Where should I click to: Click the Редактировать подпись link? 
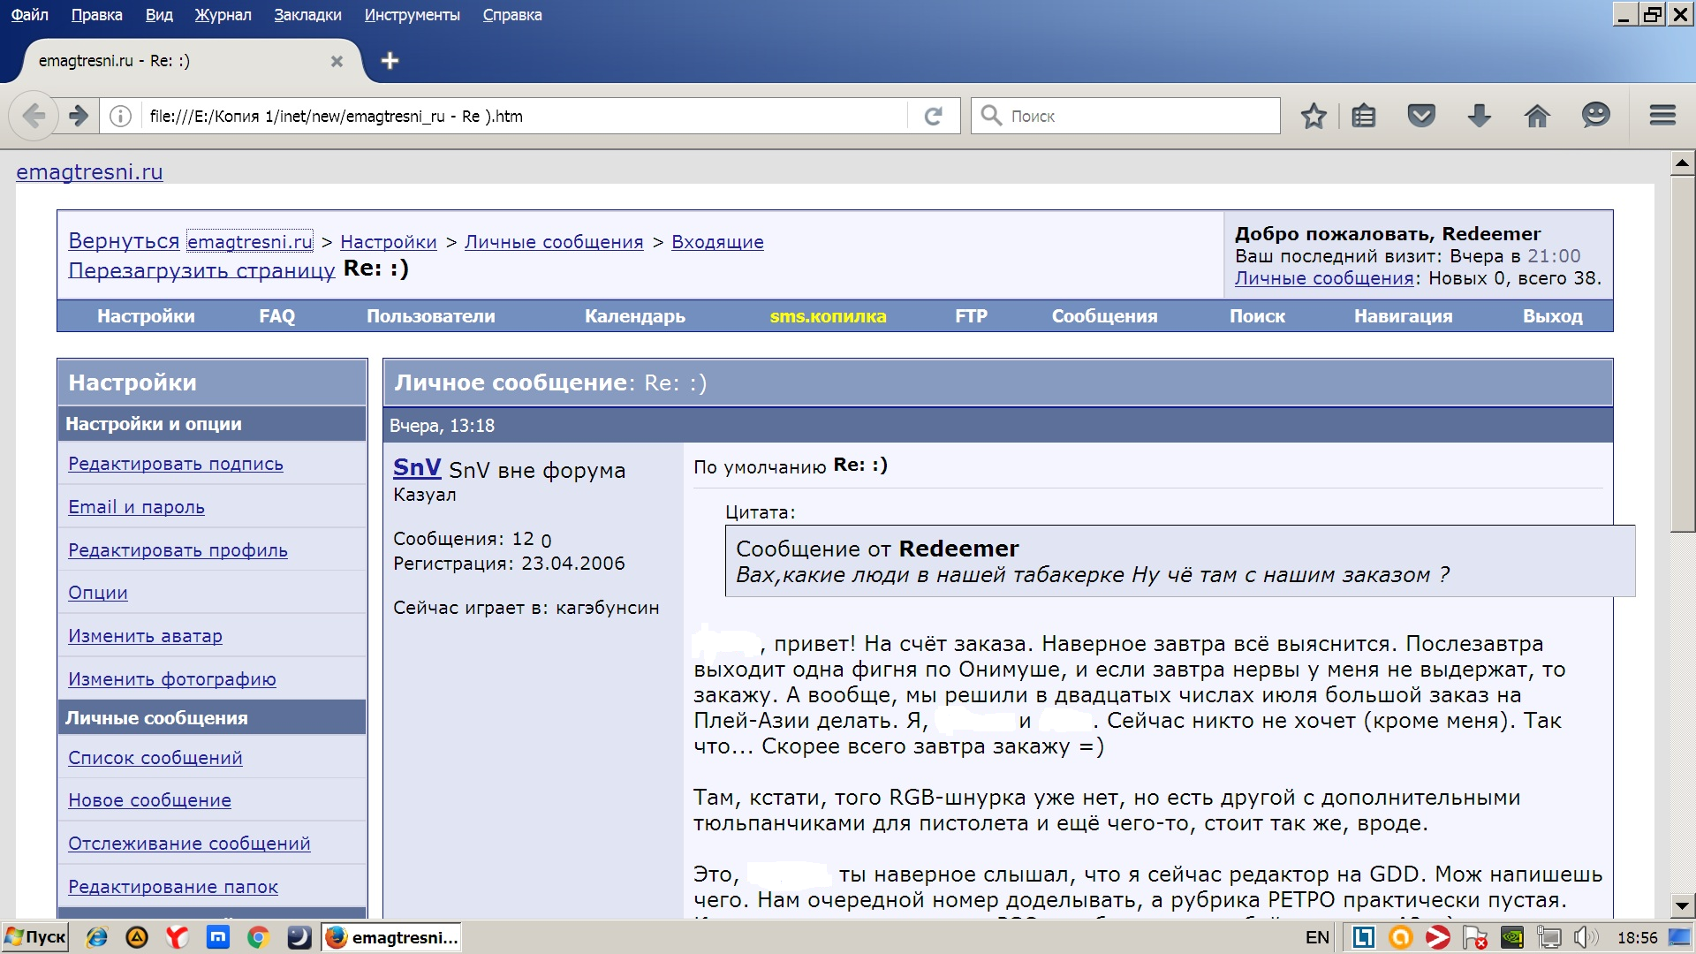[176, 464]
